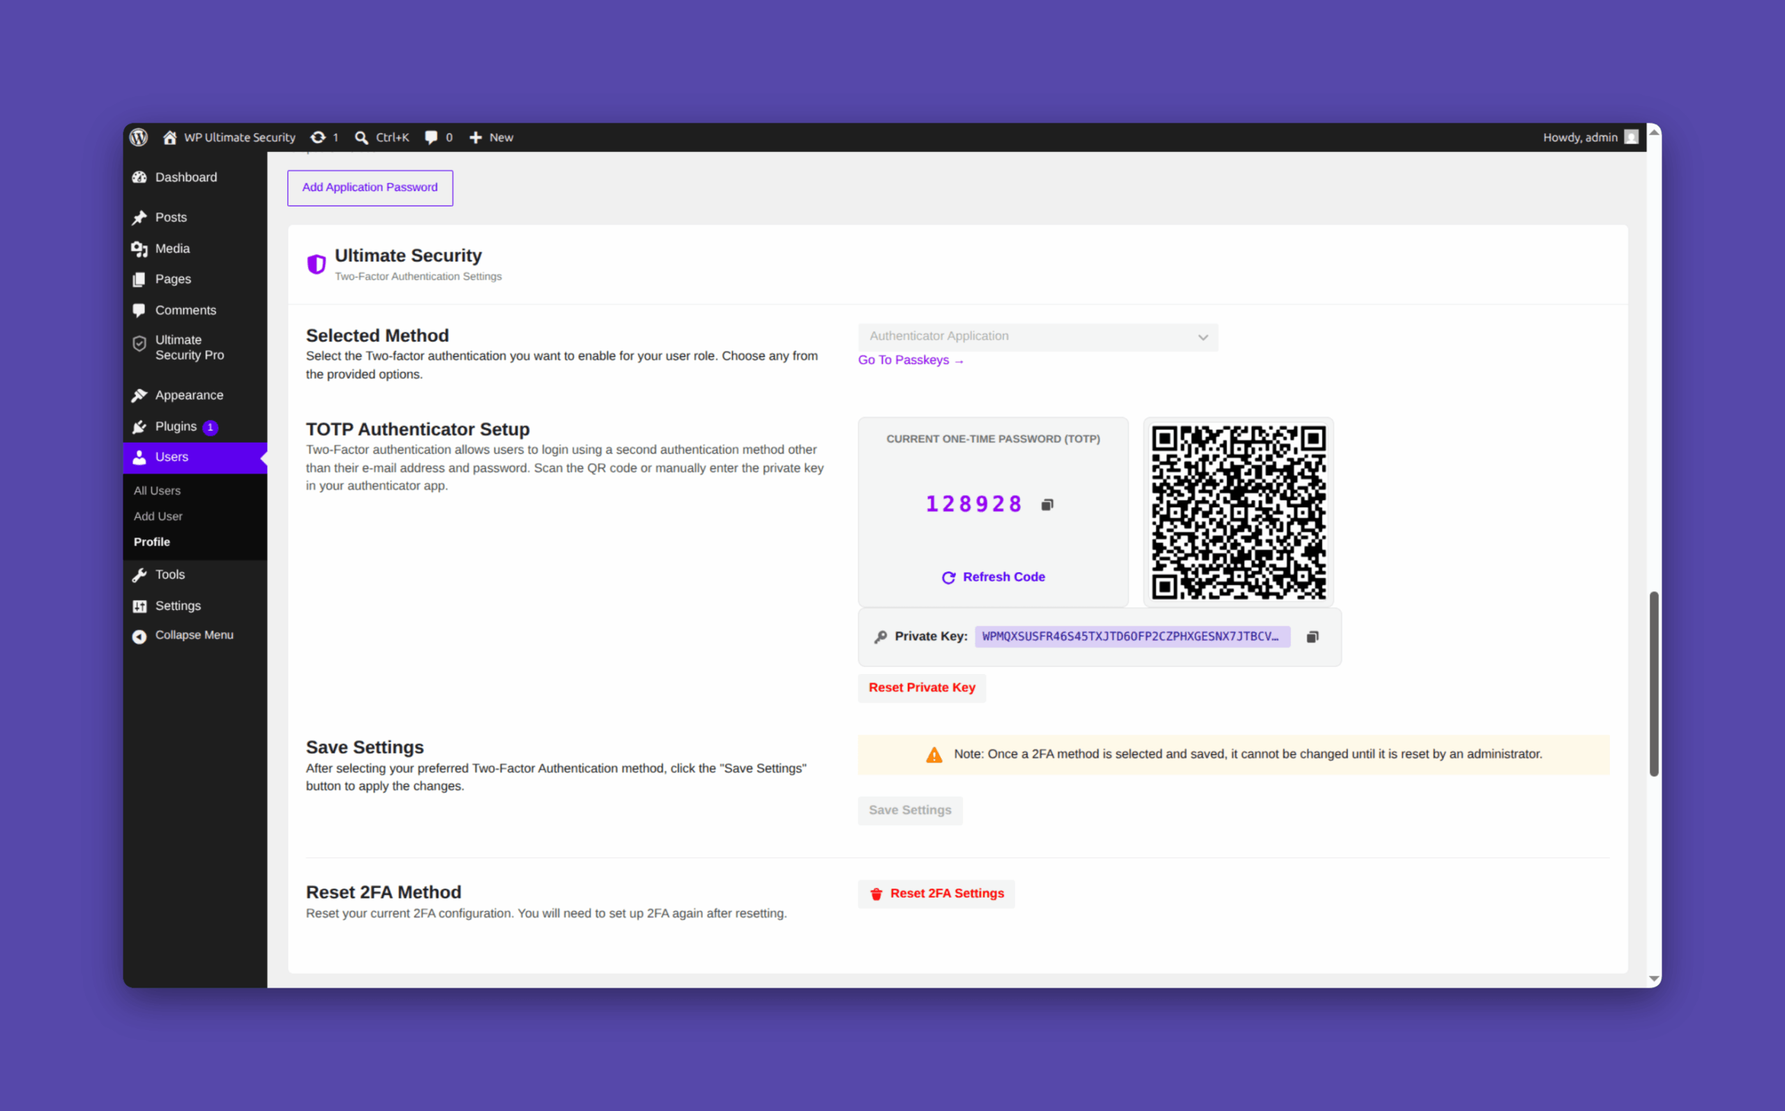Screen dimensions: 1785x1111
Task: Click the key icon beside Private Key
Action: pyautogui.click(x=881, y=637)
